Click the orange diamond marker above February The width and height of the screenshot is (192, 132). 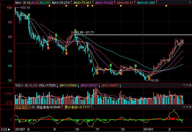(166, 6)
